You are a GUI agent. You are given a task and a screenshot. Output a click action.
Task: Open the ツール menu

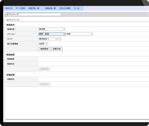(77, 8)
